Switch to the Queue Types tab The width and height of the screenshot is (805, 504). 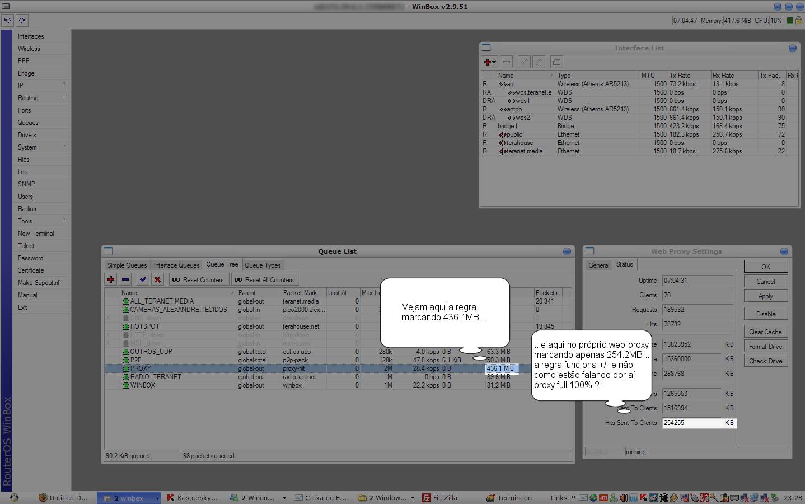(263, 265)
